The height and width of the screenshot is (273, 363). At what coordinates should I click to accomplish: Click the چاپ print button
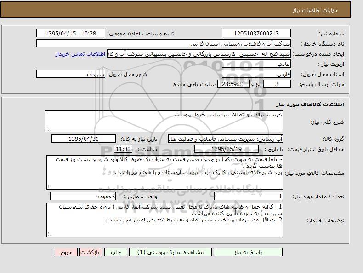point(116,252)
